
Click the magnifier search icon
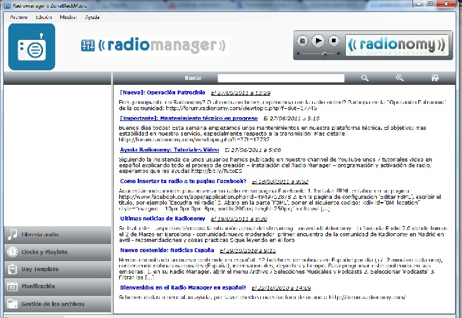tap(365, 78)
